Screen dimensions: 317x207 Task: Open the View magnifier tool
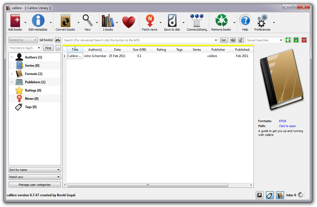(87, 20)
